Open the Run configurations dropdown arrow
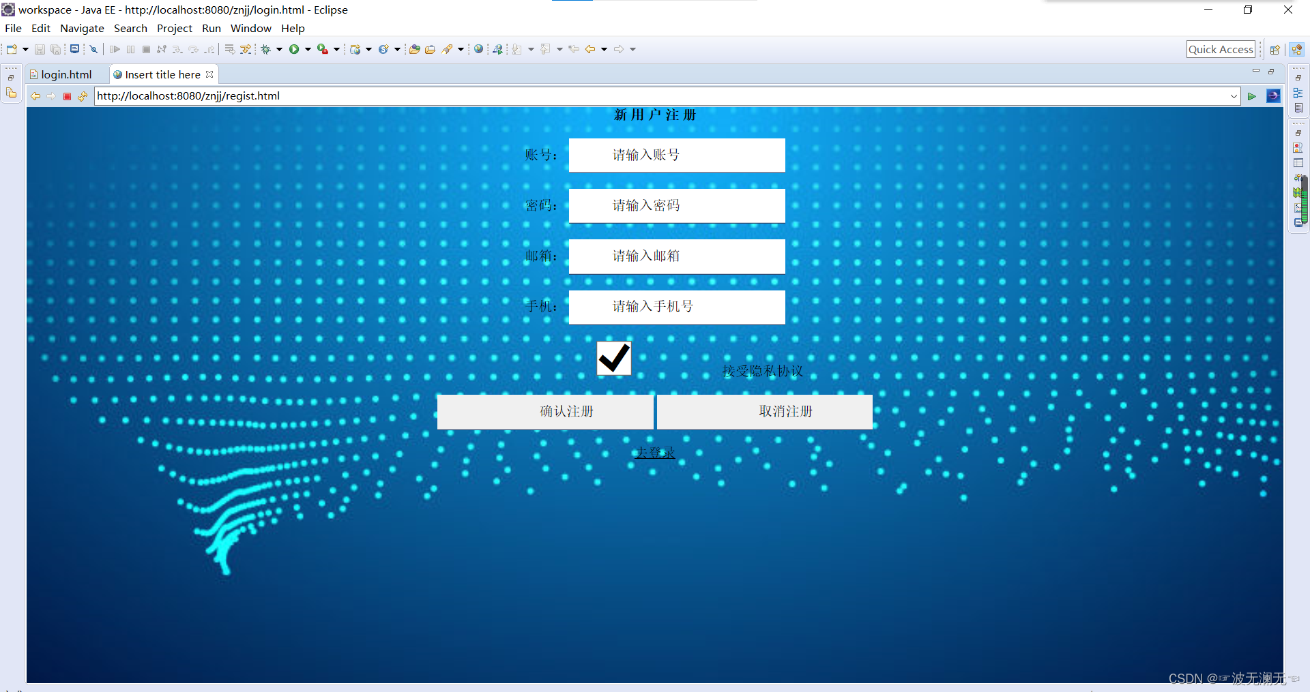The width and height of the screenshot is (1310, 692). (x=307, y=49)
